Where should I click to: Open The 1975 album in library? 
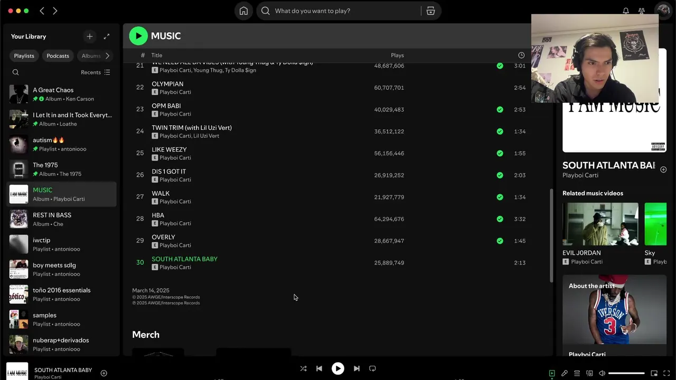point(61,169)
